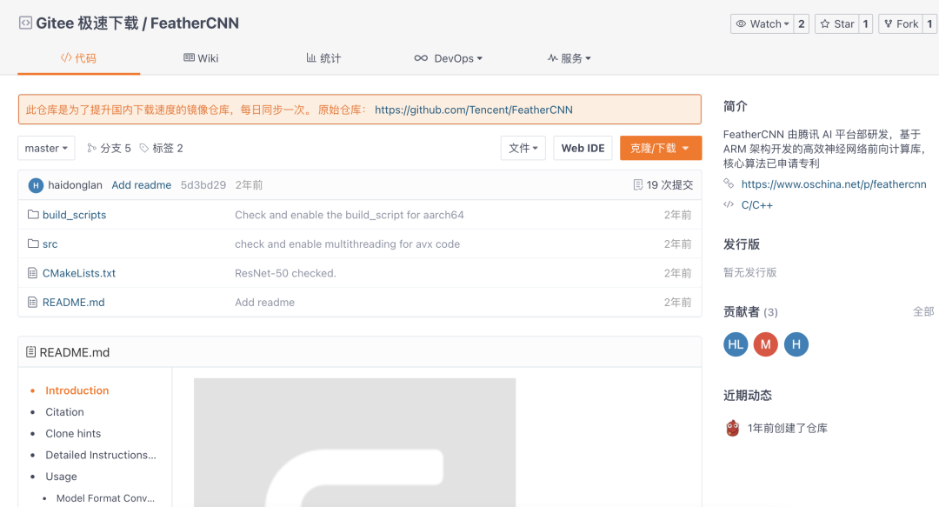Click the bar chart icon on the 统计 tab
939x507 pixels.
[x=310, y=57]
